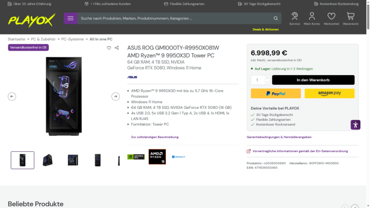Click the search magnifier icon
The width and height of the screenshot is (370, 208).
coord(276,19)
